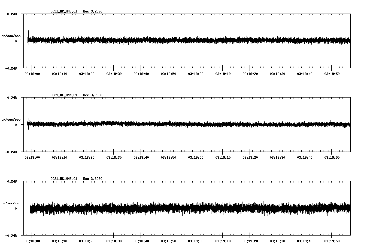The height and width of the screenshot is (251, 370).
Task: Click the Dec 3,2020 date on the HNE plot
Action: pos(93,11)
